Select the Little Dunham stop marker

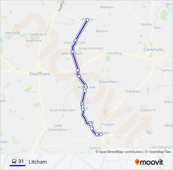pos(72,52)
